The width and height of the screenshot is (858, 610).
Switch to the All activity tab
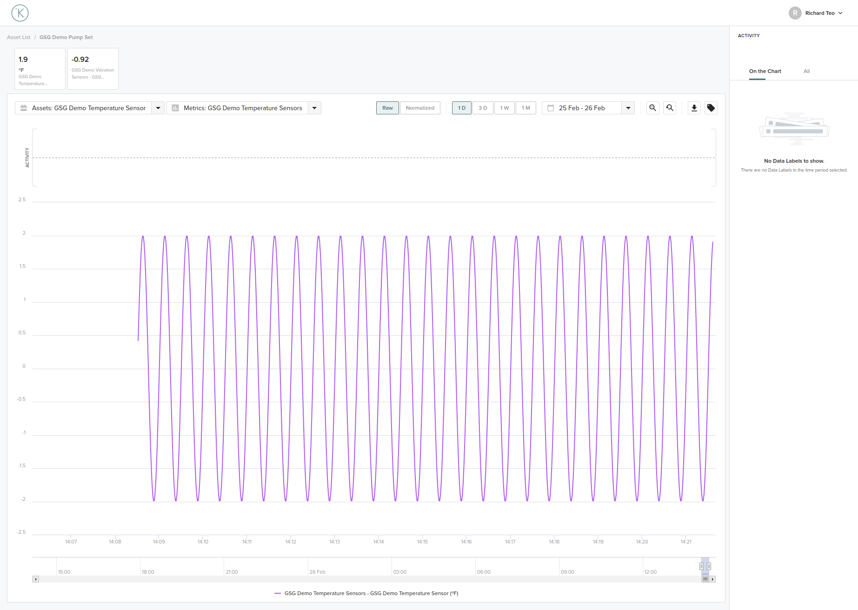tap(806, 71)
